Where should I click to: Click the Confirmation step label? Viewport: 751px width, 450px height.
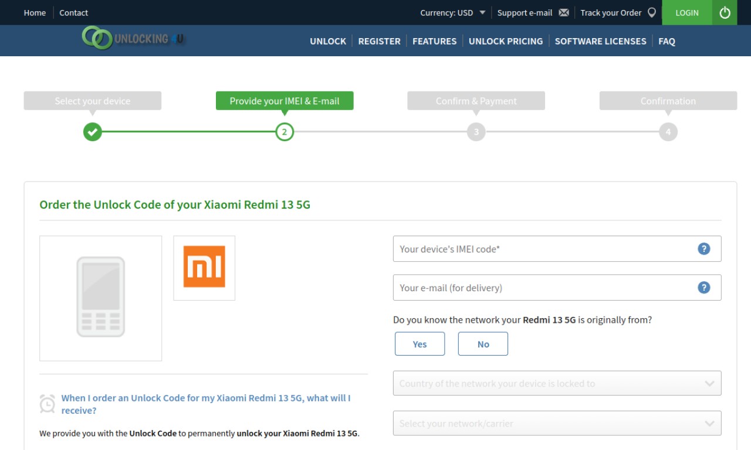[668, 101]
